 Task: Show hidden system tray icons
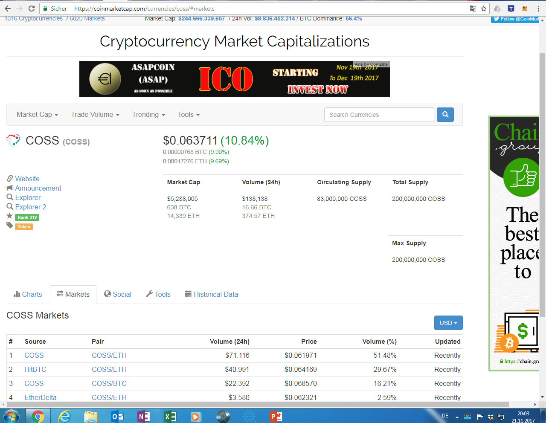457,417
